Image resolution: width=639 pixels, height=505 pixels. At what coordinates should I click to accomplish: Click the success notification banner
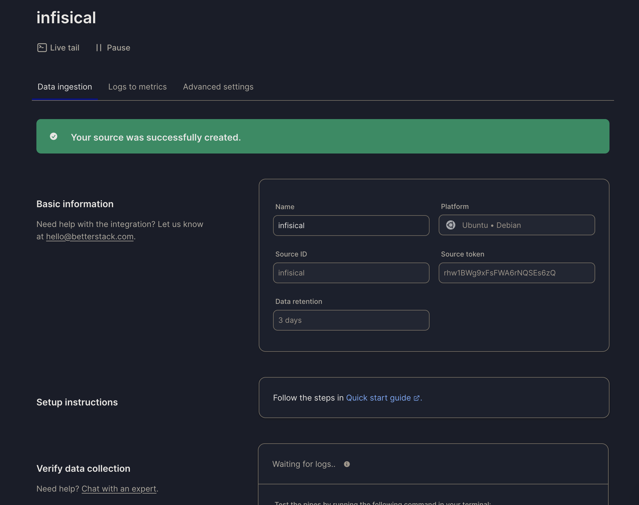pos(323,136)
